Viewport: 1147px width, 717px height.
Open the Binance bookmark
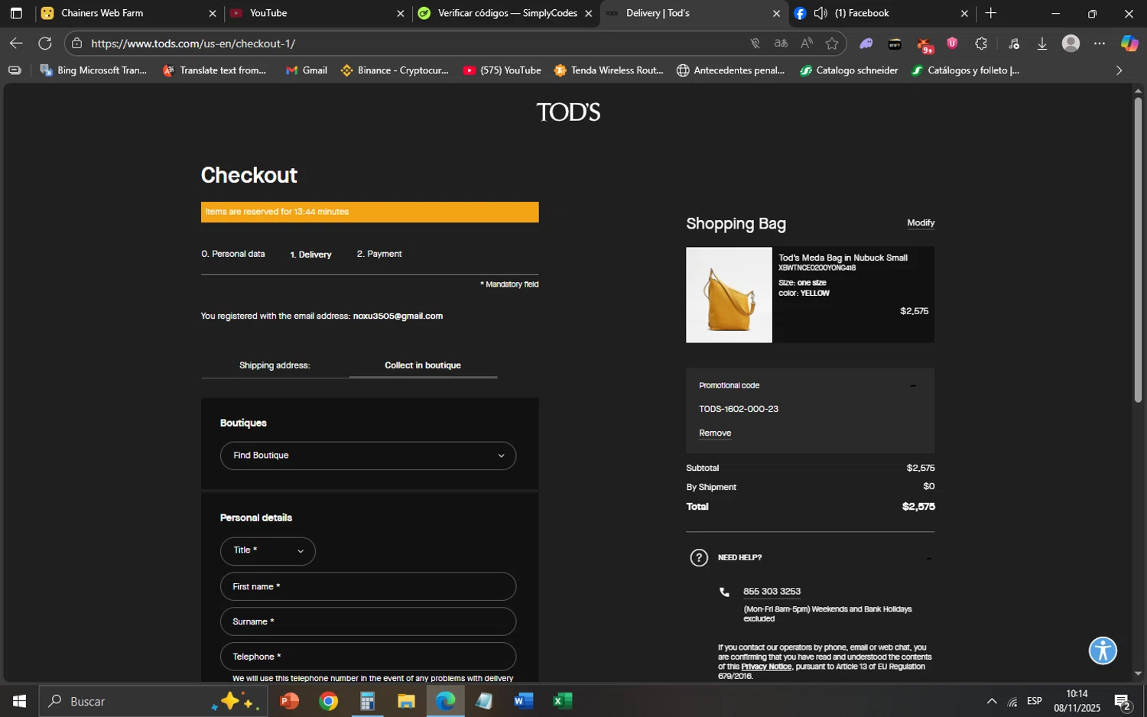(395, 70)
